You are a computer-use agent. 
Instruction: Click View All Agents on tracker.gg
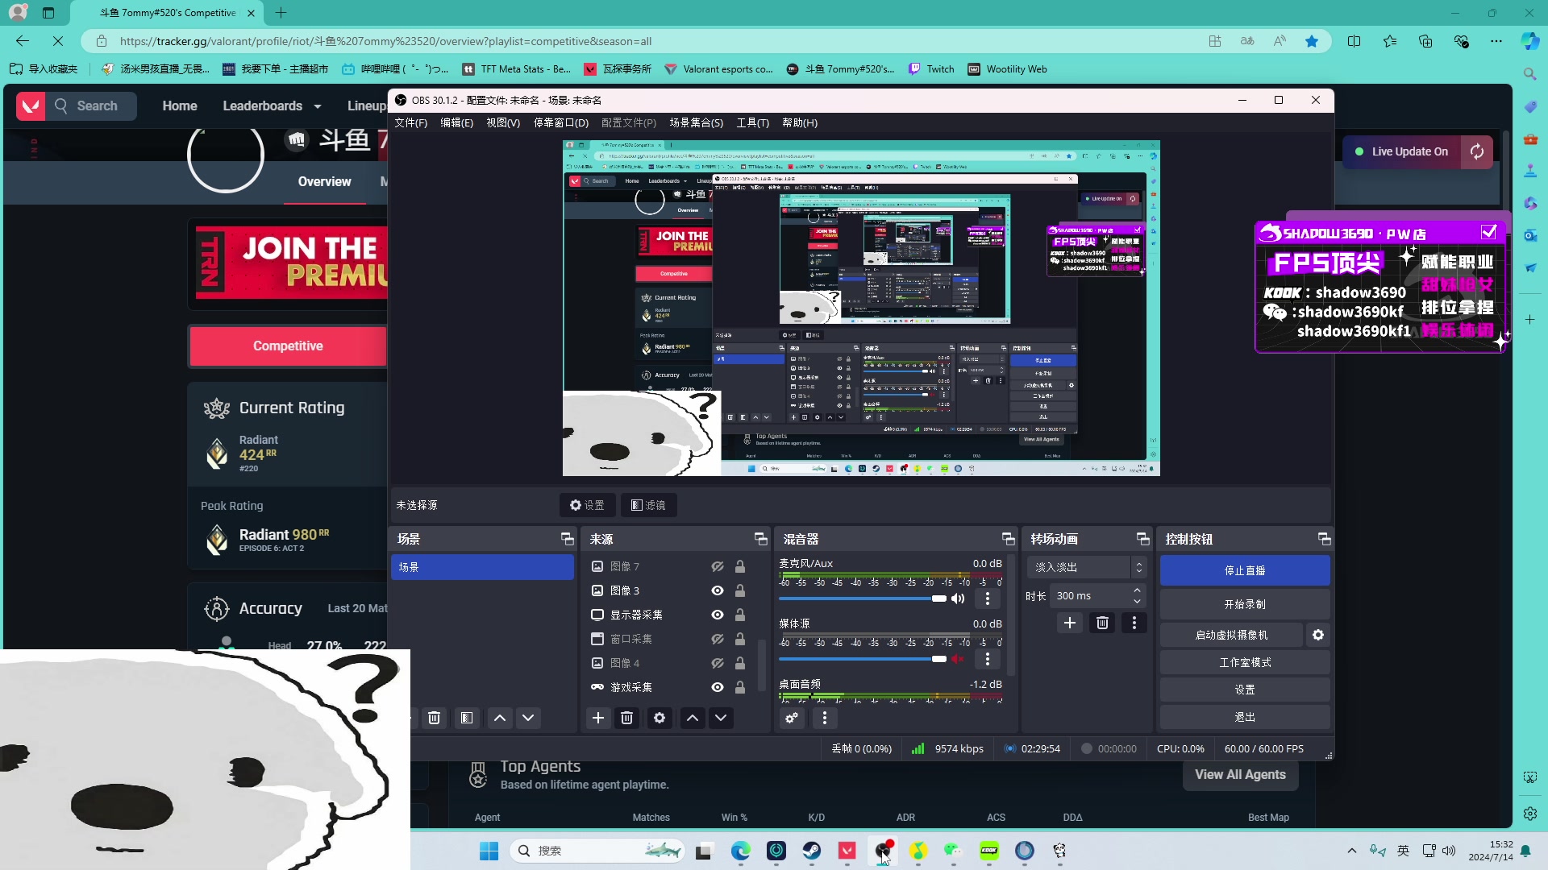(1240, 774)
